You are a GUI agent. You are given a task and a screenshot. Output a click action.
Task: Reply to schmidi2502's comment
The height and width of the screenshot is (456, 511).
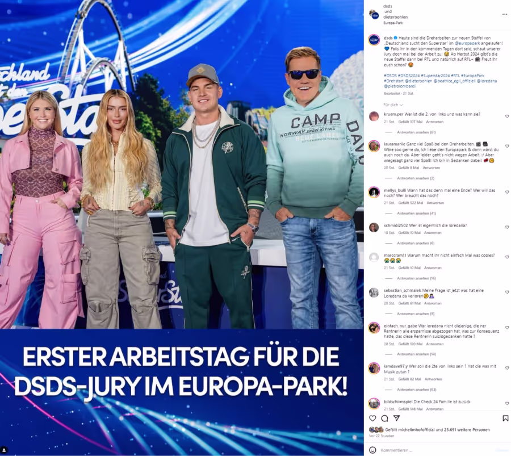tap(433, 233)
